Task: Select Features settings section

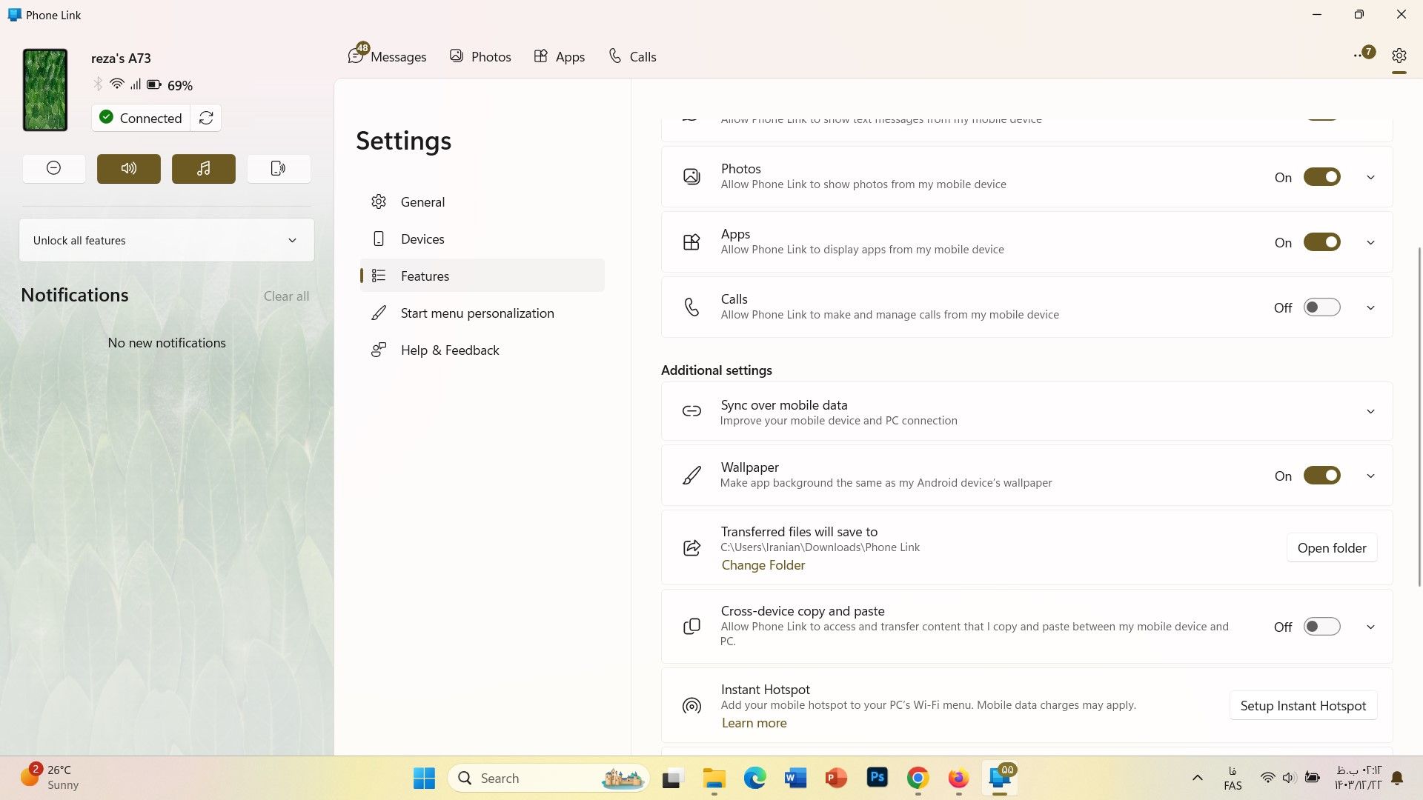Action: coord(482,276)
